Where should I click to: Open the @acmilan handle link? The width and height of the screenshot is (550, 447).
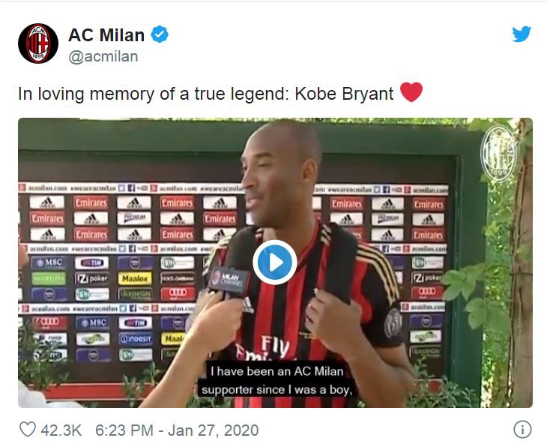103,56
